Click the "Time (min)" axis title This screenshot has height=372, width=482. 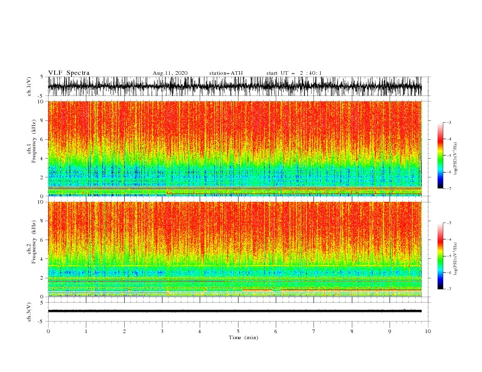tap(243, 337)
